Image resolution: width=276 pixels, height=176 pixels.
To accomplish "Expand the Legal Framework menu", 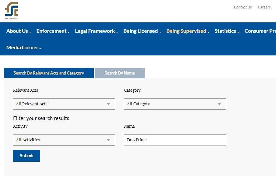I will (x=96, y=31).
